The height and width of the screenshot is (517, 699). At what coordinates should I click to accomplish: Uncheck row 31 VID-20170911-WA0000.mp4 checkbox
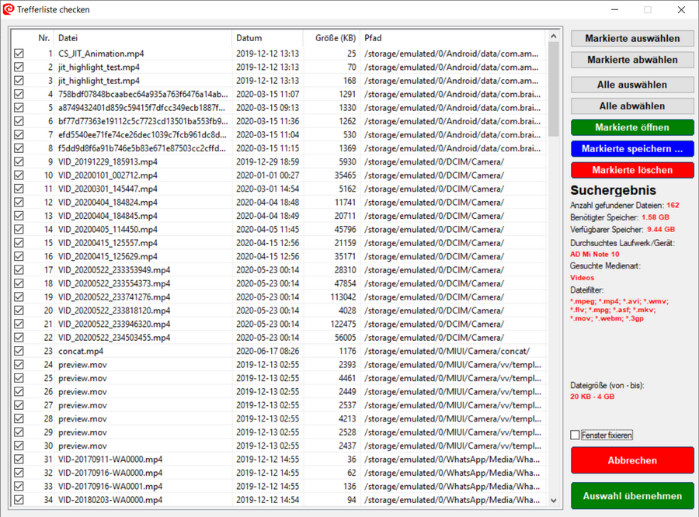tap(19, 459)
